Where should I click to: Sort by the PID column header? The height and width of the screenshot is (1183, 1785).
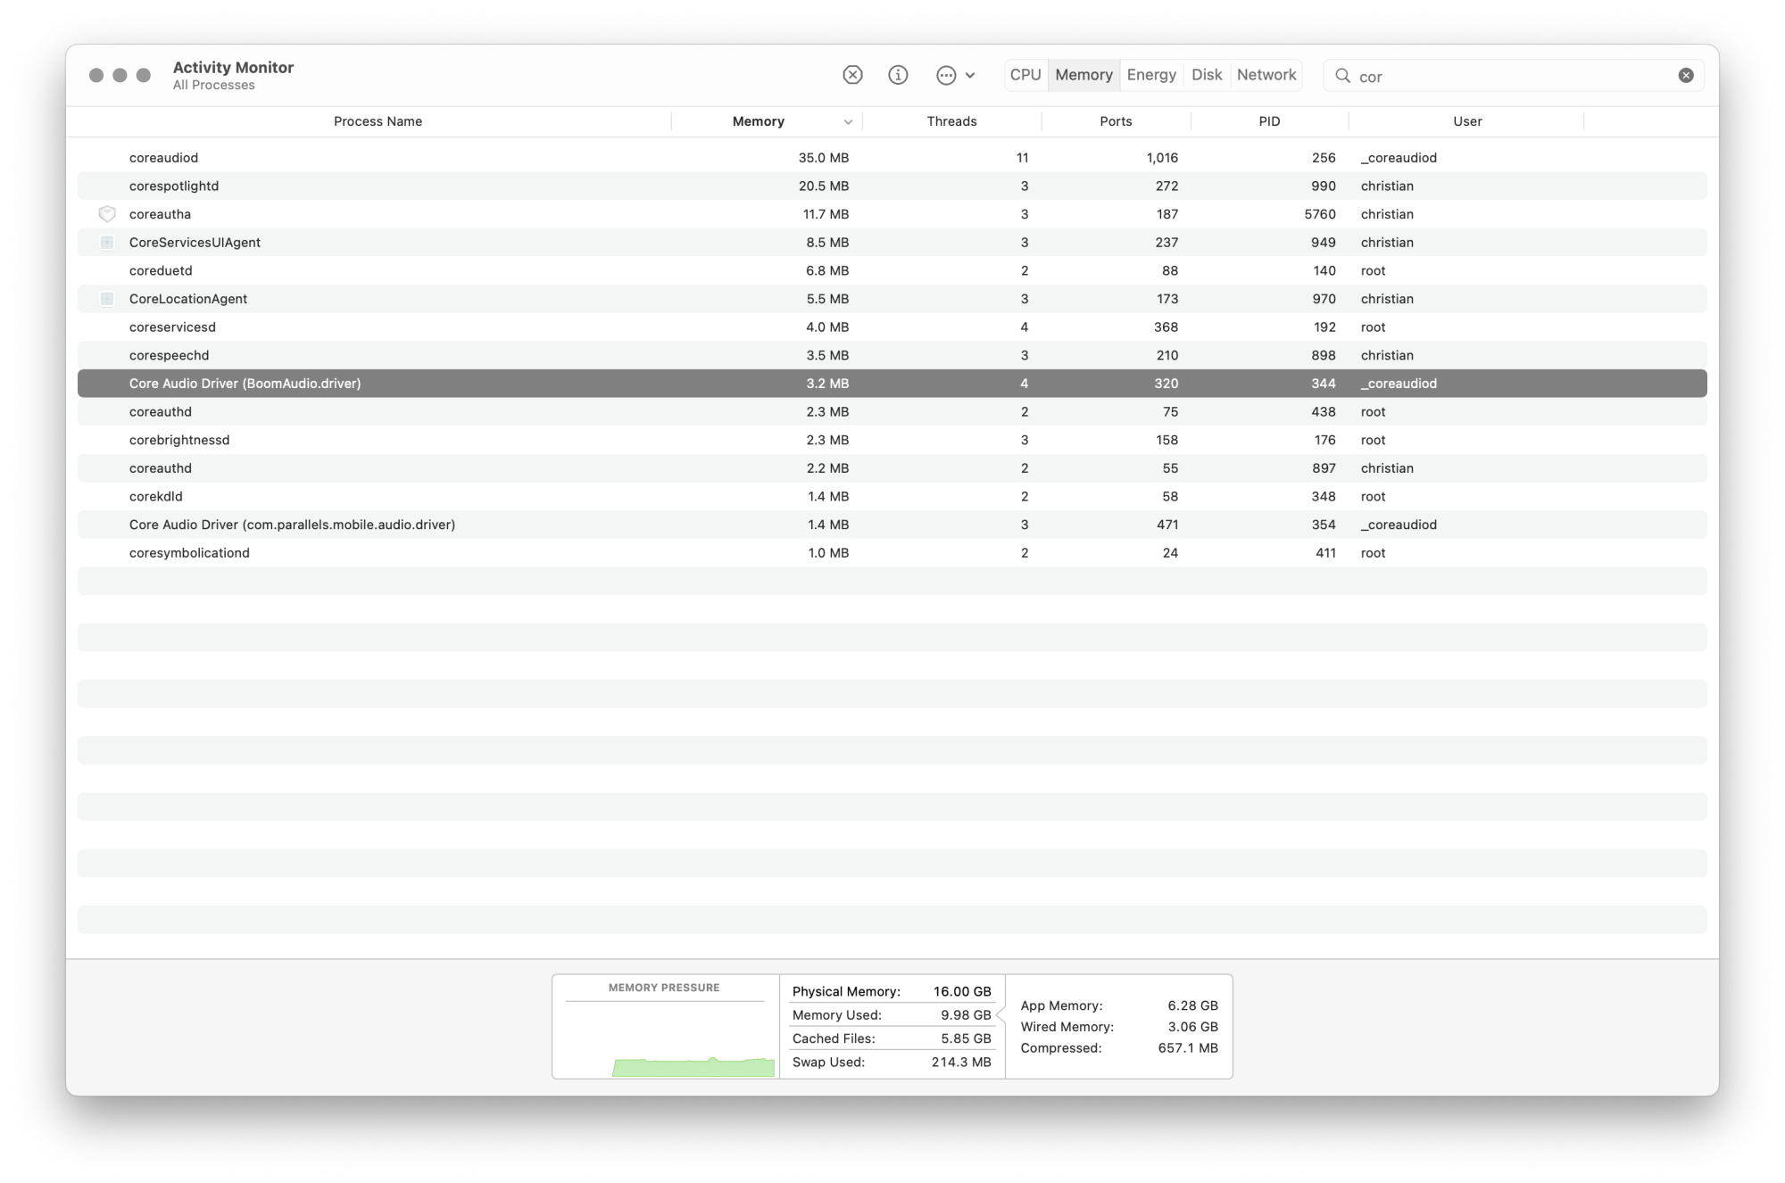coord(1269,121)
